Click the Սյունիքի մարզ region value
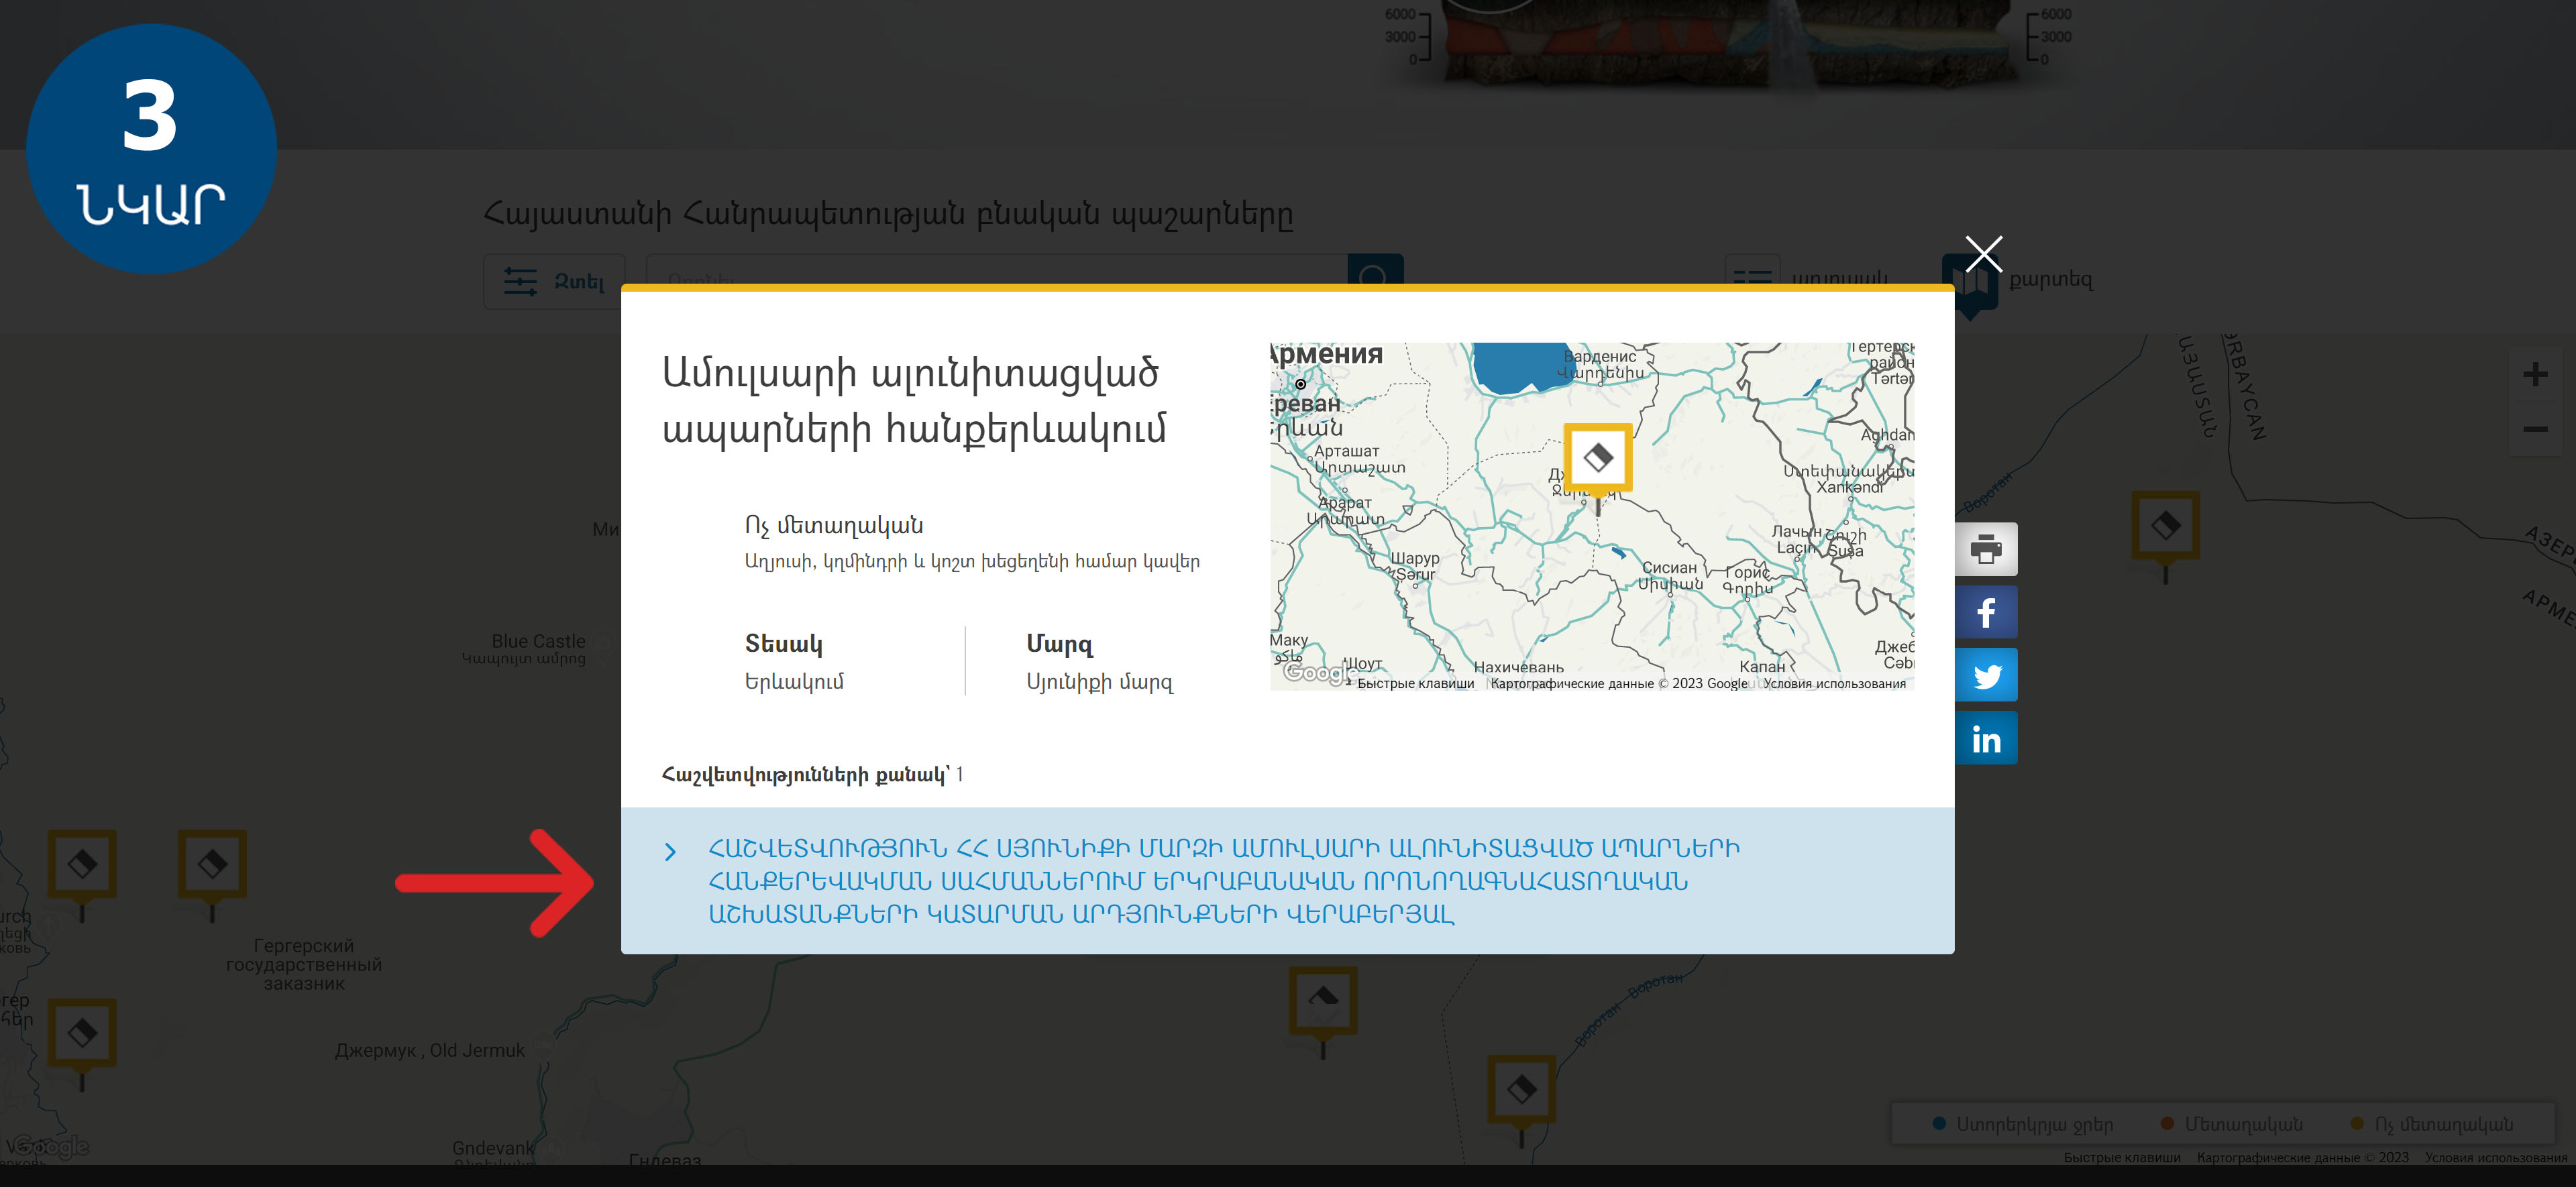 (x=1099, y=682)
